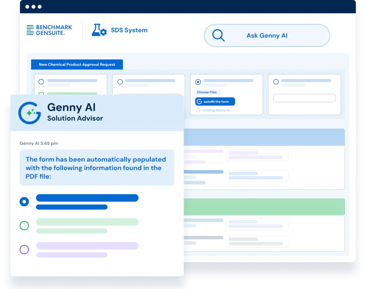The image size is (366, 289).
Task: Click the 'Genny AI 3:45 pm' timestamp
Action: click(x=39, y=143)
